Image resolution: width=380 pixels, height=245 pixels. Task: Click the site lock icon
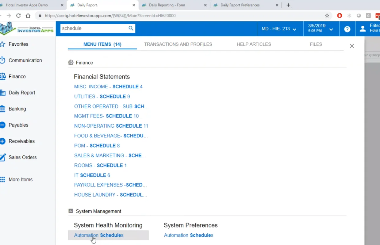coord(40,16)
